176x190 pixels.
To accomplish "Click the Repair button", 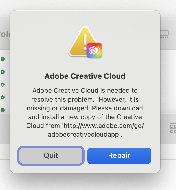I will coord(119,155).
